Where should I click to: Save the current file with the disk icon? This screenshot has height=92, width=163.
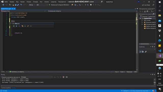coord(16,5)
